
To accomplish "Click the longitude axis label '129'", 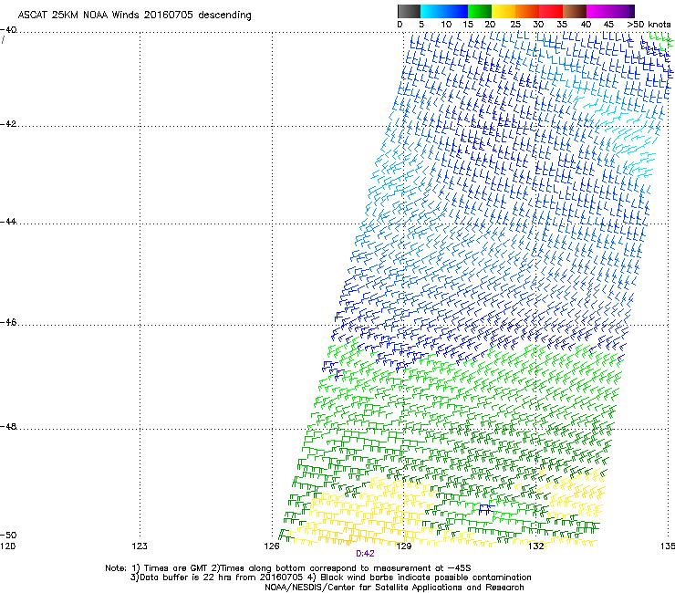I will pyautogui.click(x=404, y=546).
